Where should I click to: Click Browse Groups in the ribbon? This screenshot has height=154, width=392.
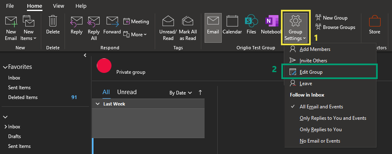pyautogui.click(x=335, y=27)
